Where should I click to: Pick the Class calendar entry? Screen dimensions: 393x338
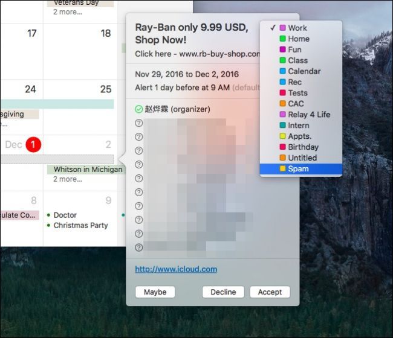[300, 60]
